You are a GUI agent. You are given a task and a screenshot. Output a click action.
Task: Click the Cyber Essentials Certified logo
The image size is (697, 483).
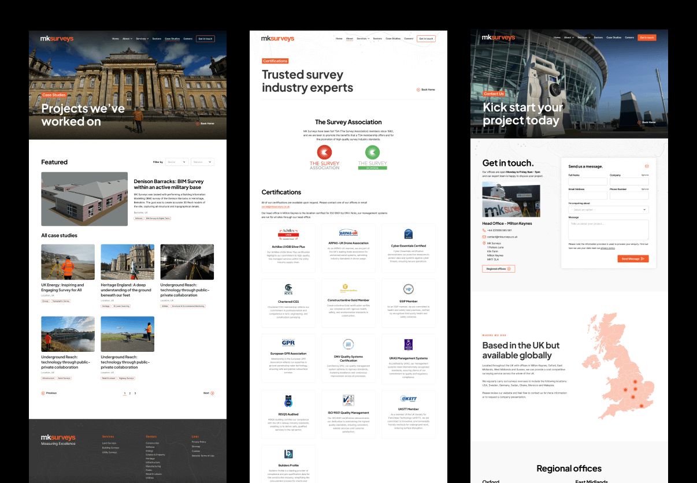click(407, 233)
